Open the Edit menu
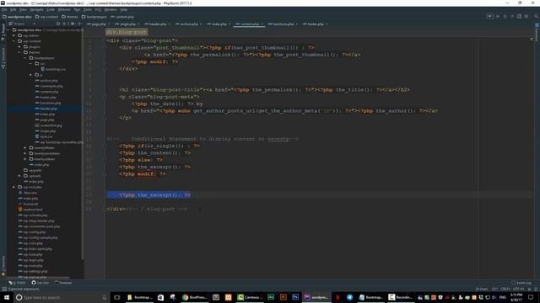 click(x=13, y=9)
